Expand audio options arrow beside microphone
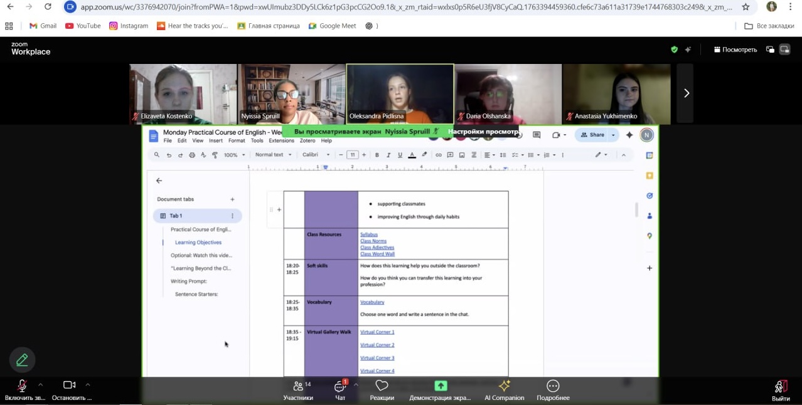This screenshot has height=405, width=802. click(41, 385)
